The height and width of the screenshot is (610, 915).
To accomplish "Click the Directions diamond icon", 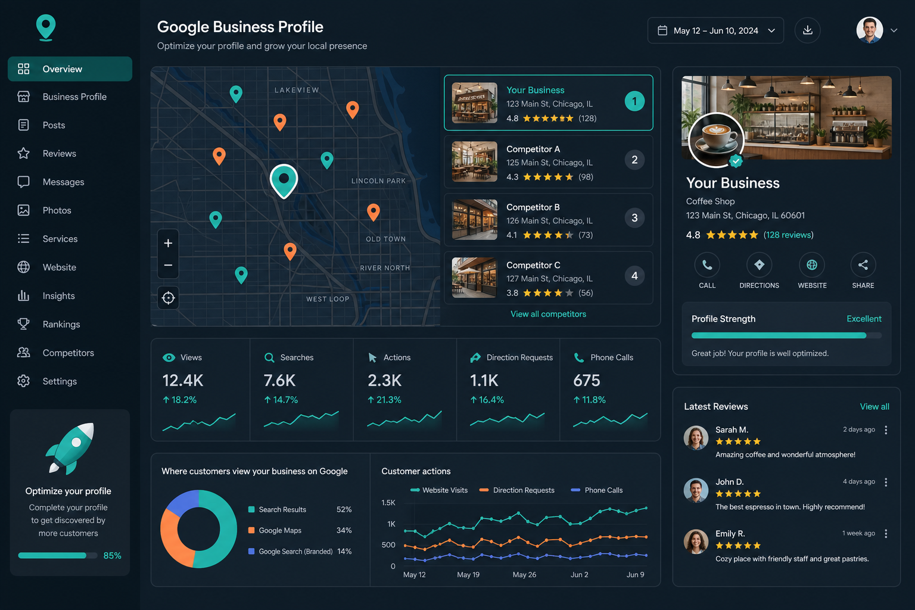I will 759,265.
